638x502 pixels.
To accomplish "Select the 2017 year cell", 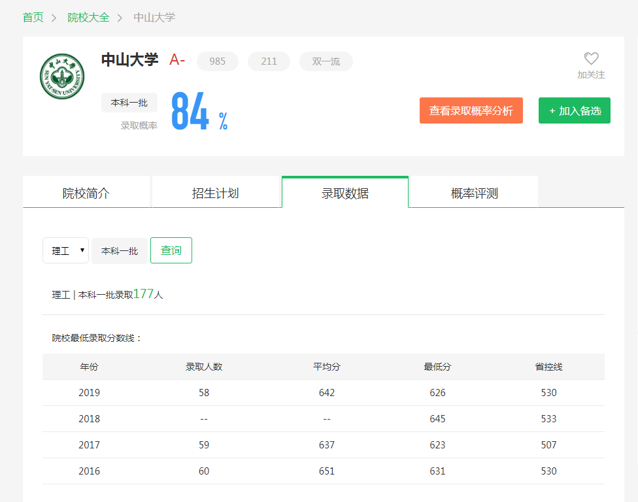I will (x=89, y=444).
